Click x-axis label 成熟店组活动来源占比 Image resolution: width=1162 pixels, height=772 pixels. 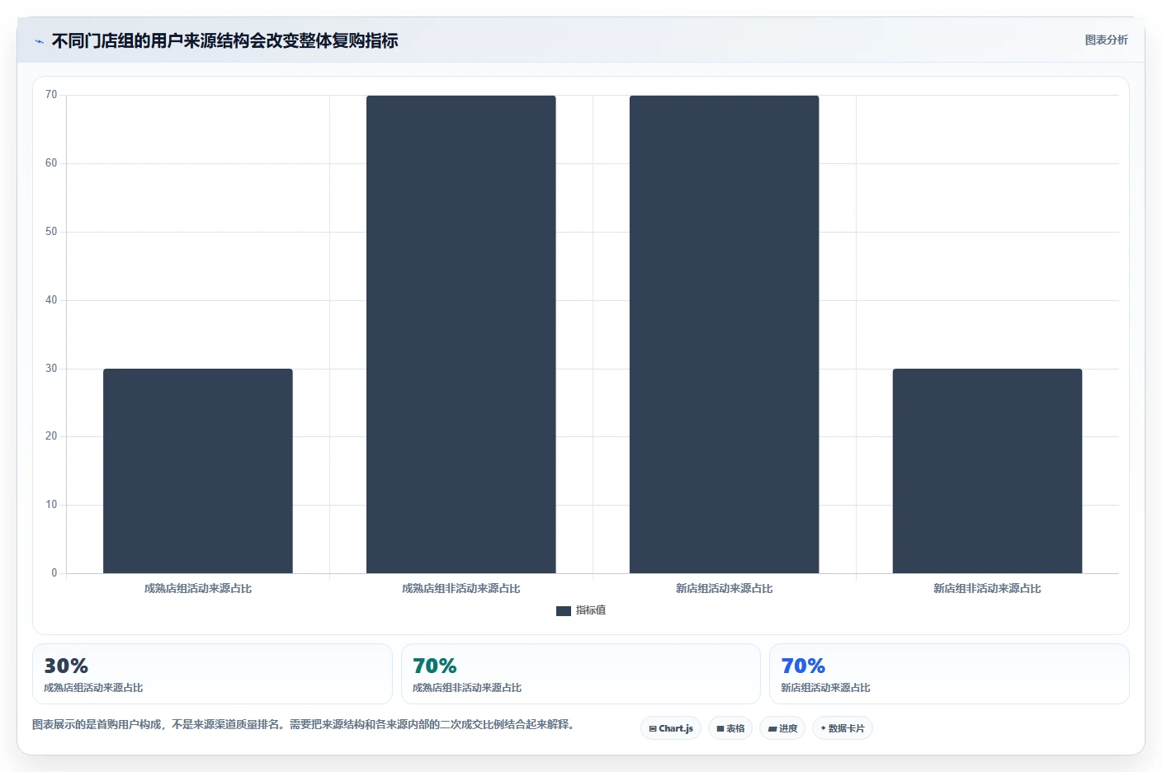[198, 589]
